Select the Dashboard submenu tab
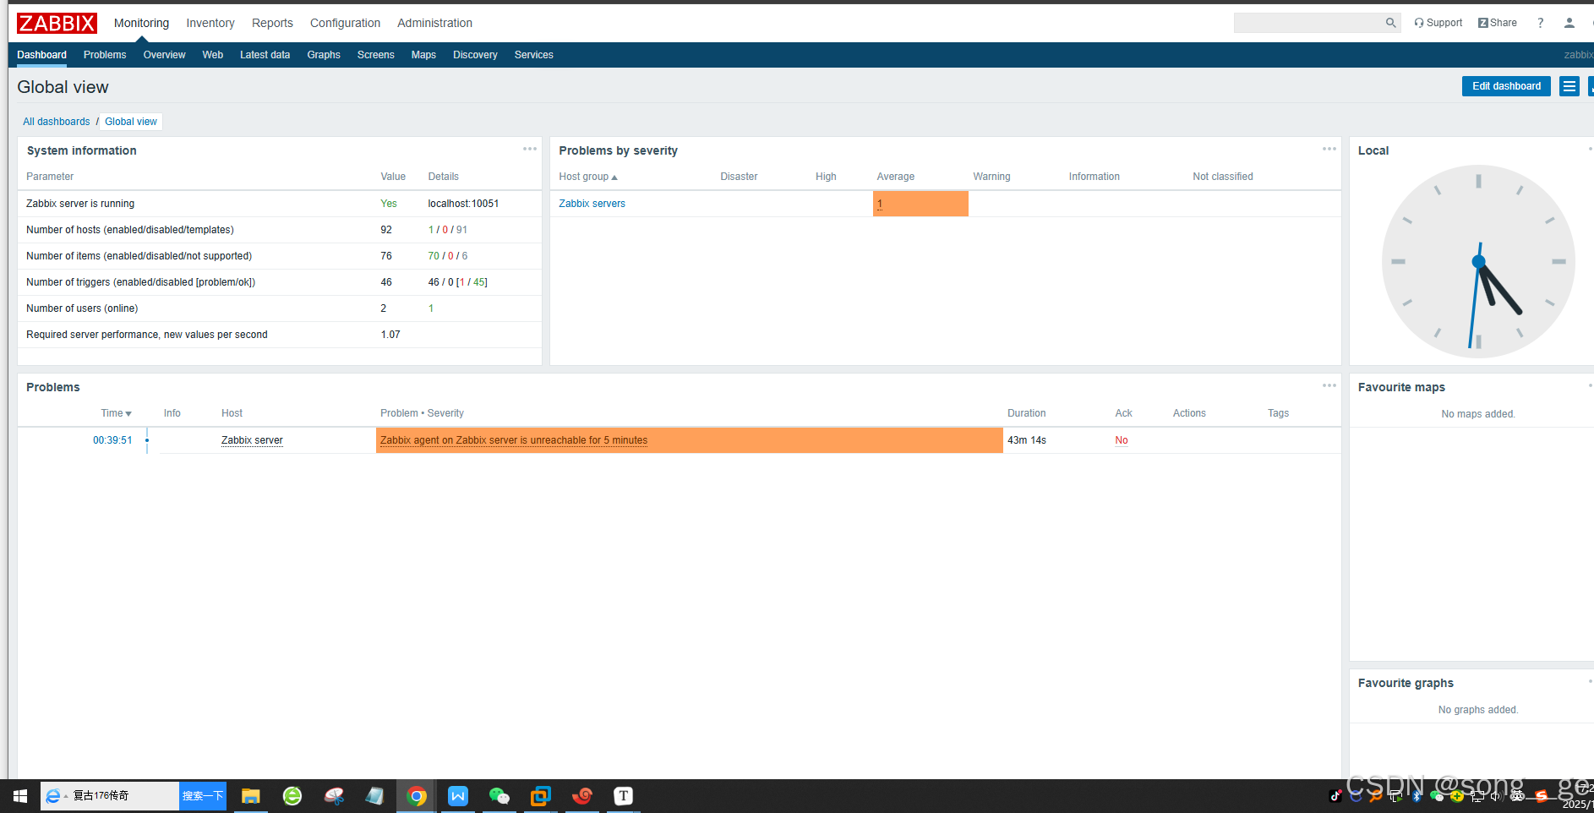The height and width of the screenshot is (813, 1594). click(x=41, y=55)
